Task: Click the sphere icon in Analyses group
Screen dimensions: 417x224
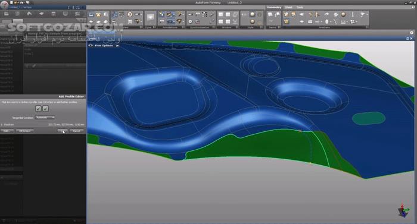Action: (343, 14)
